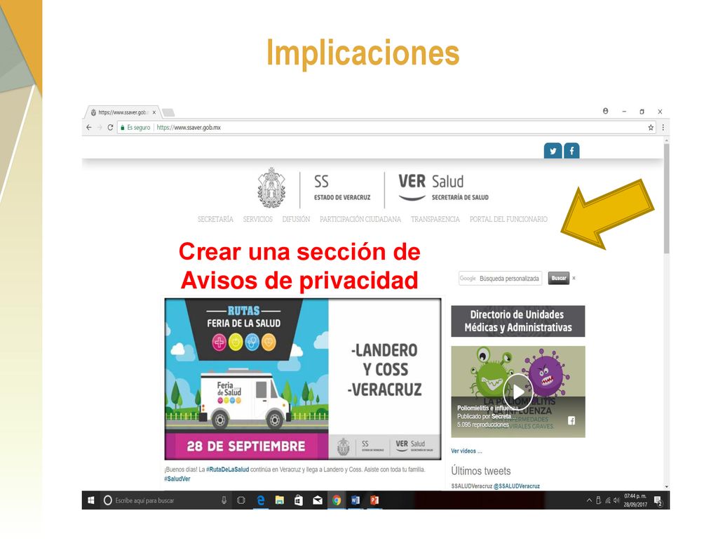Viewport: 718px width, 539px height.
Task: Go back with browser back arrow
Action: pyautogui.click(x=89, y=128)
